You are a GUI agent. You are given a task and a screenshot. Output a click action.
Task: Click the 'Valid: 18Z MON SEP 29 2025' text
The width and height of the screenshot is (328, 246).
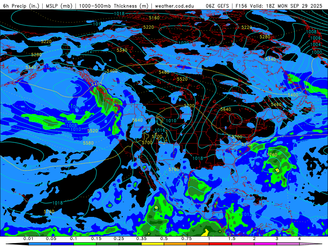pos(286,6)
